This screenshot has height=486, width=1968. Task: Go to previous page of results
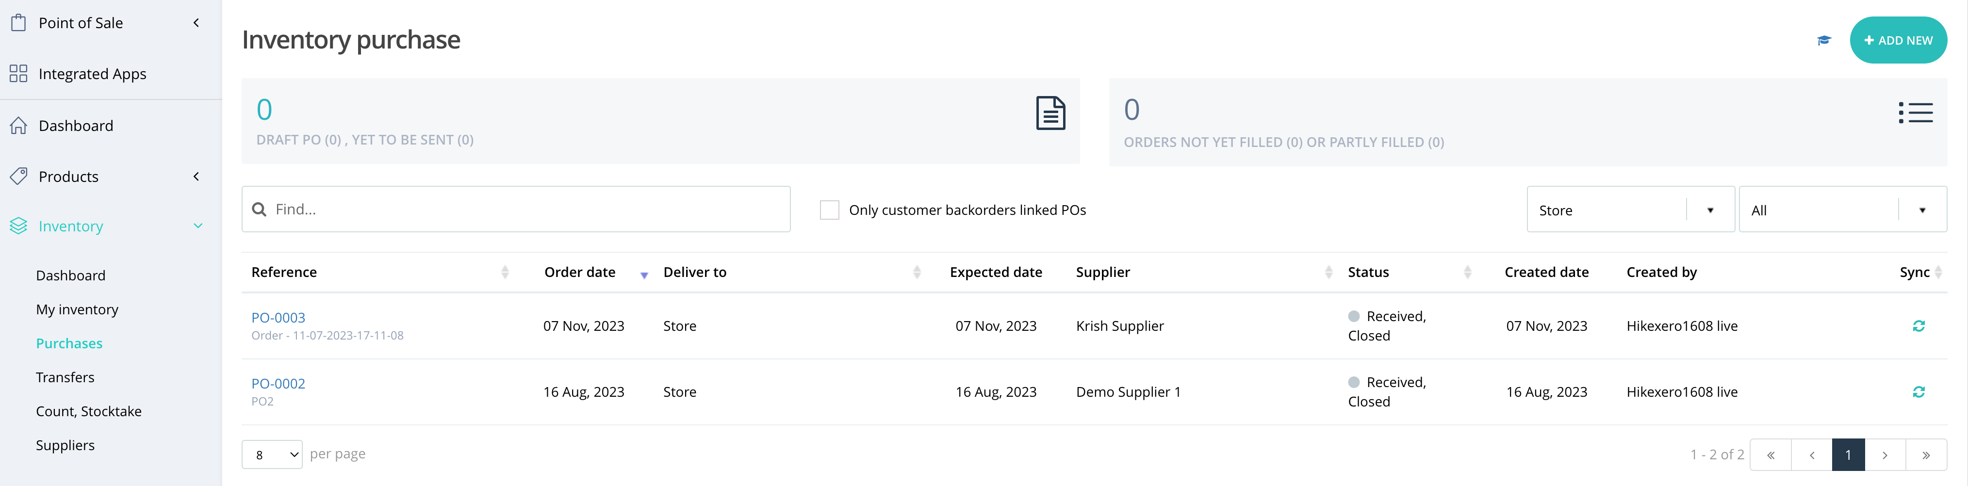point(1811,454)
